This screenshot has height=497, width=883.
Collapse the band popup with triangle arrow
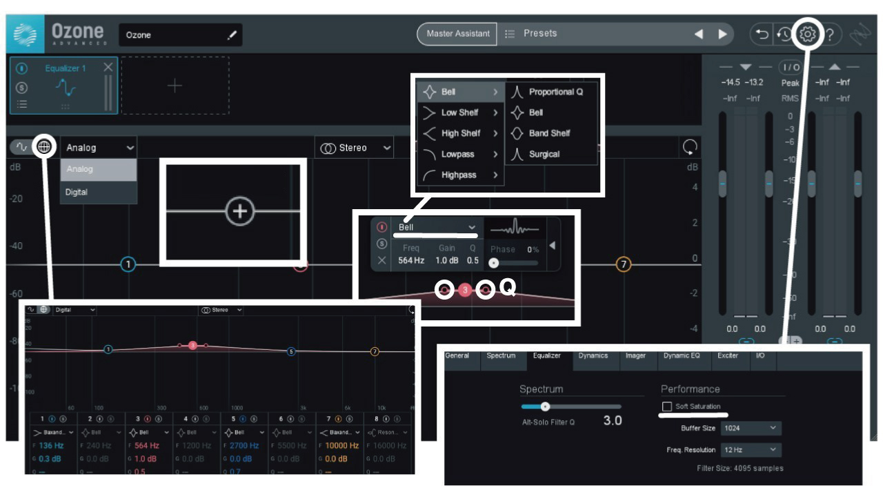coord(552,246)
